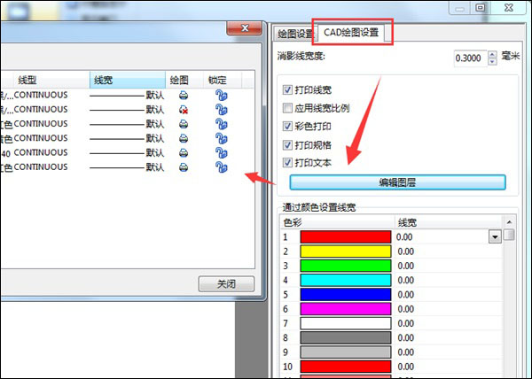This screenshot has height=379, width=532.
Task: Click the 0.00 line width for color 2
Action: point(406,251)
